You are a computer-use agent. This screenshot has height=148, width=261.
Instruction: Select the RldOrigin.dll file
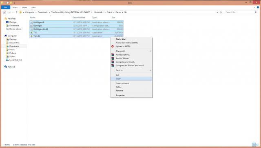(76, 22)
